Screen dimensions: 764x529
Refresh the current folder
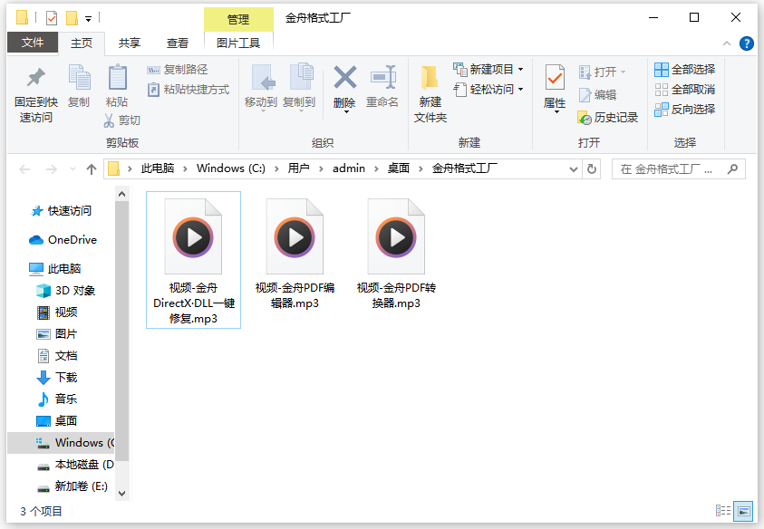[592, 169]
